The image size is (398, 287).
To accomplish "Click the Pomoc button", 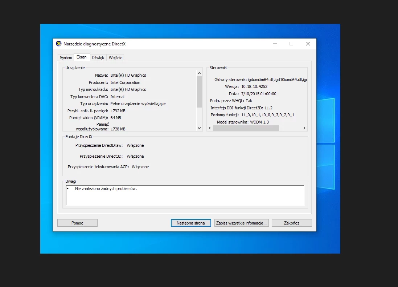I will coord(77,223).
